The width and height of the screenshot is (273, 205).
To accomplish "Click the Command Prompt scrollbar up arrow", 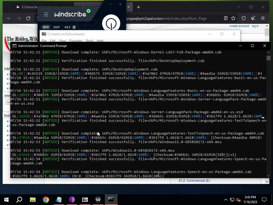I will point(268,52).
